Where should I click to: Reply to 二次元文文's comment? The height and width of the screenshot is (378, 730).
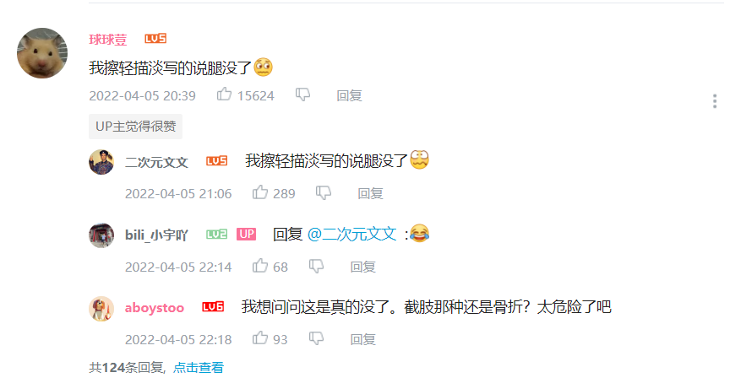(x=370, y=193)
